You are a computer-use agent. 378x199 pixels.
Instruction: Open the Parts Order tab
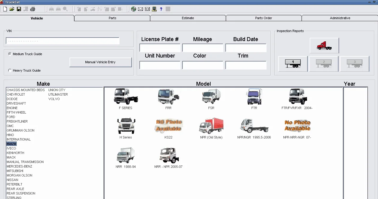pos(264,18)
